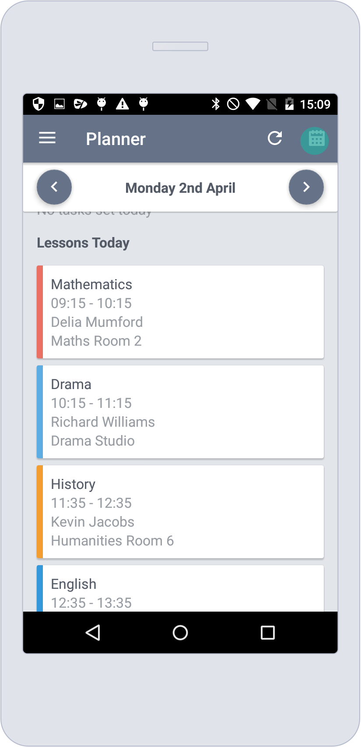
Task: Tap the shield icon in status bar
Action: [39, 104]
